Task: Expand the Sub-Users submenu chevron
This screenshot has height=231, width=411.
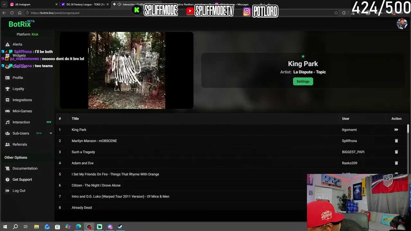Action: 51,133
